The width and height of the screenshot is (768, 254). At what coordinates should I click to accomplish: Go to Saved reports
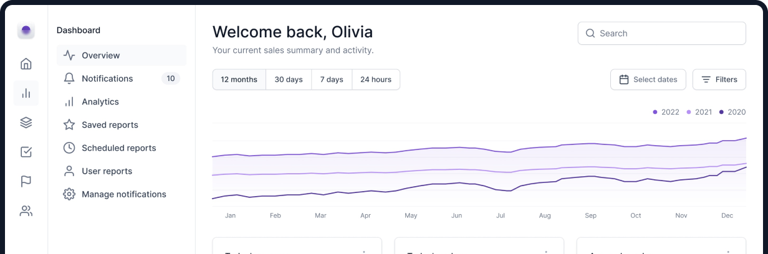110,125
